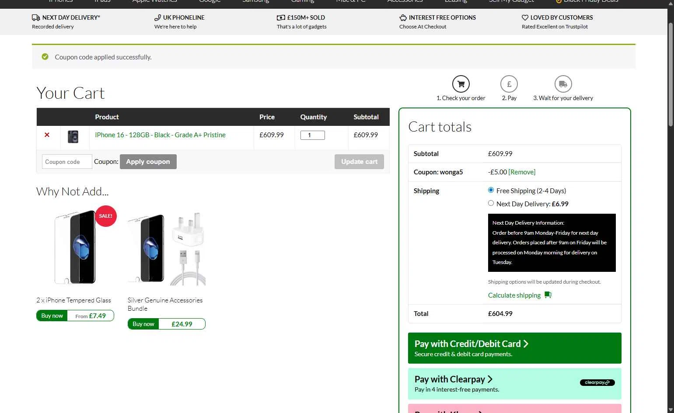Click the scrollbar down arrow
The width and height of the screenshot is (674, 413).
(x=671, y=409)
